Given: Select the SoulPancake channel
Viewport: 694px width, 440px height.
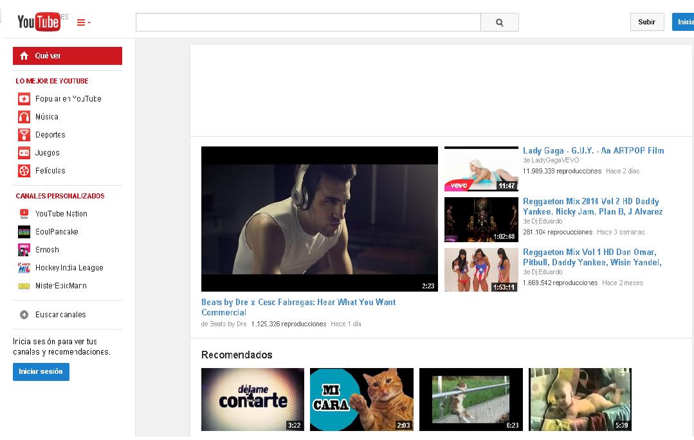Looking at the screenshot, I should [57, 232].
